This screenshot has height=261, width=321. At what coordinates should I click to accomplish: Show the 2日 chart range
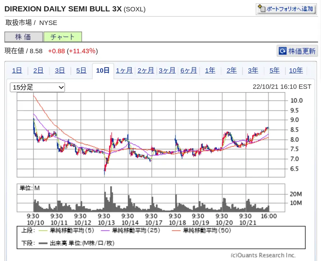(38, 70)
